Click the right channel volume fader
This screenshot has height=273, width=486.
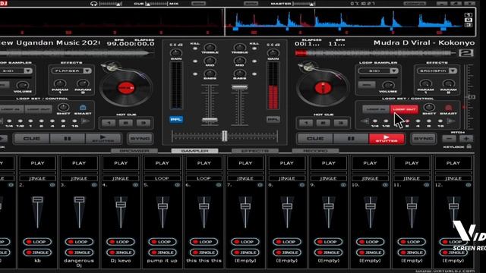coord(240,88)
